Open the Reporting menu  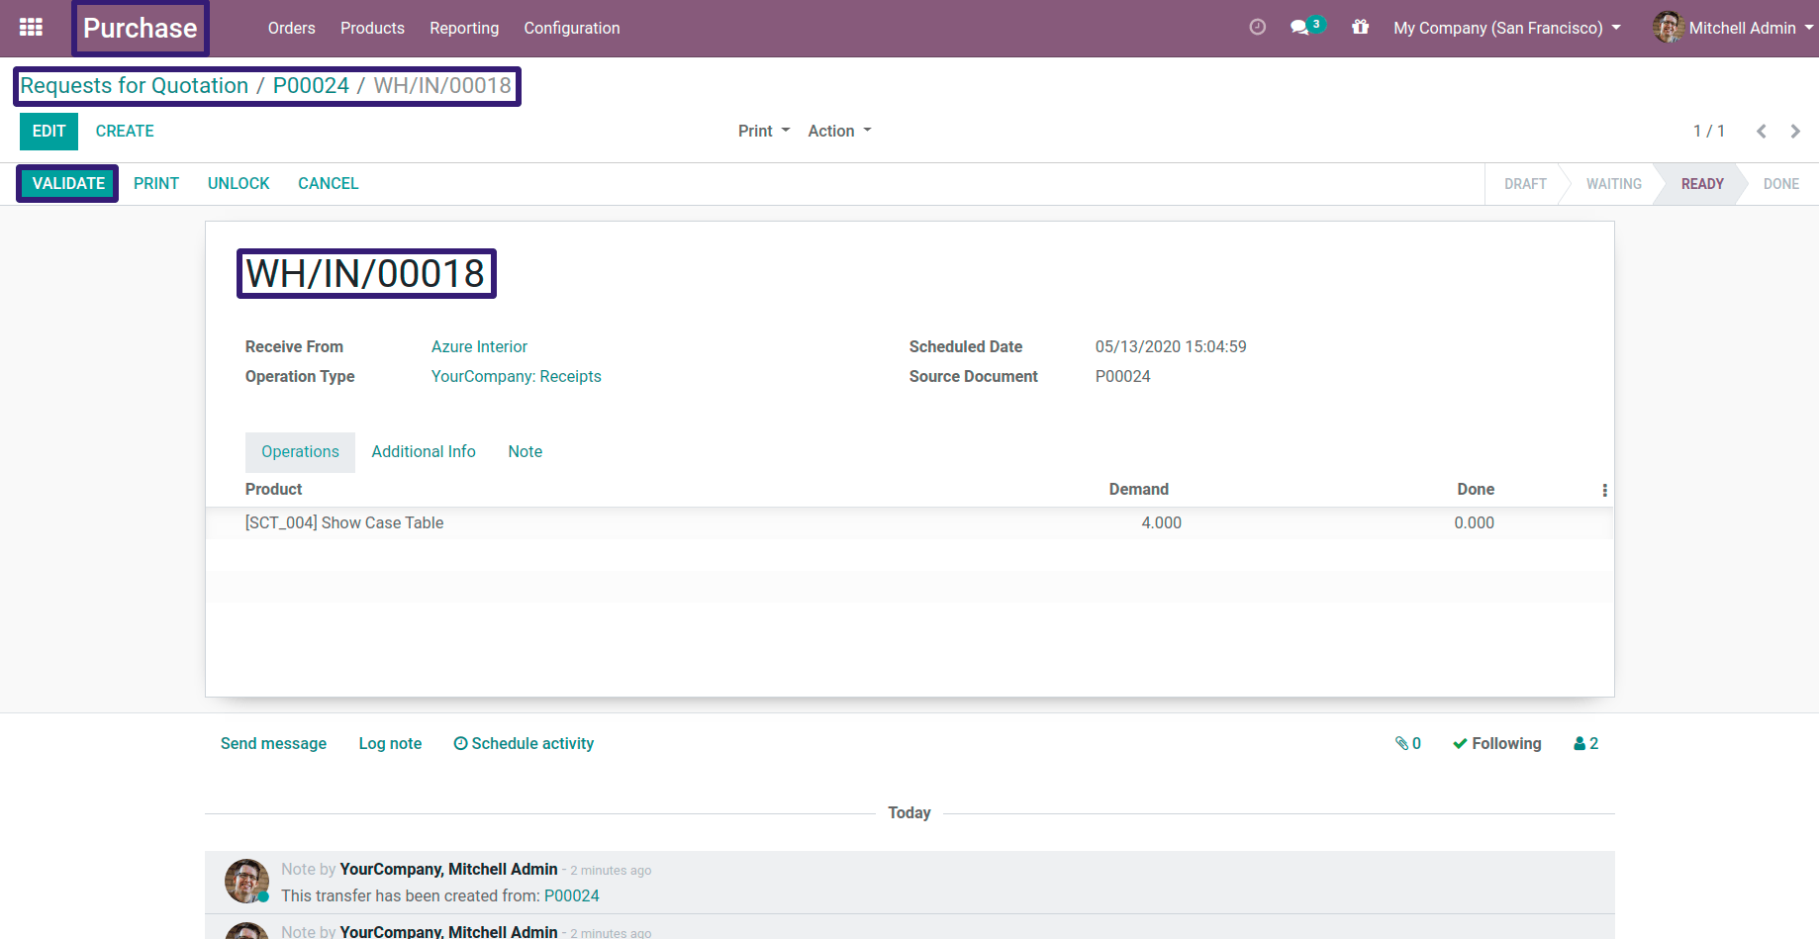click(464, 28)
